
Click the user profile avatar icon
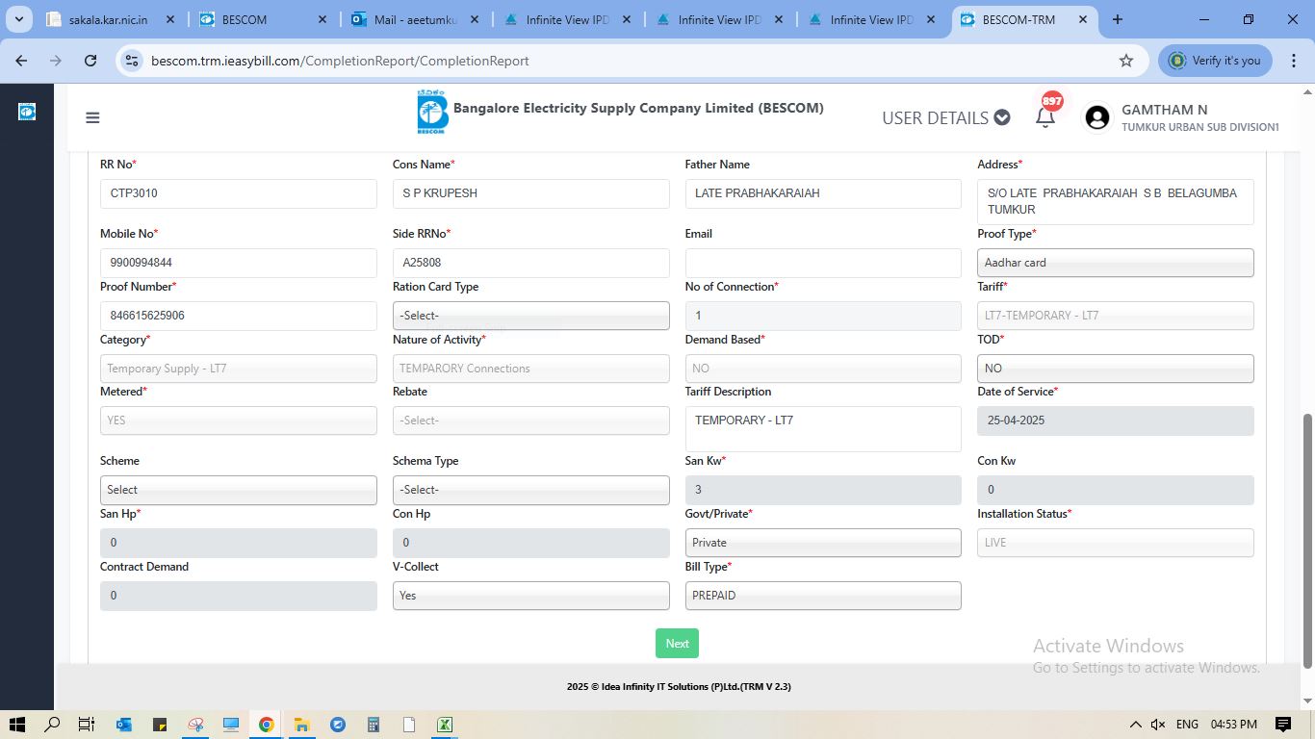tap(1096, 117)
